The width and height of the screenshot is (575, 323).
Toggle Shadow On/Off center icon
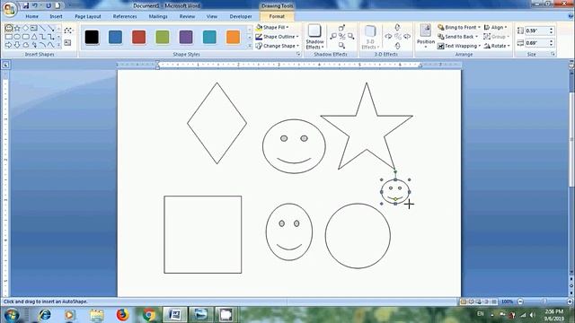pos(341,36)
